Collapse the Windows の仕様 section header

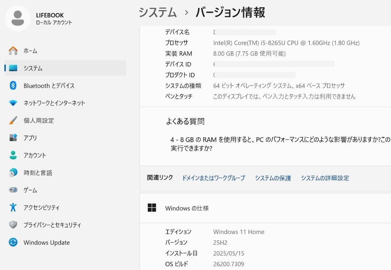click(264, 208)
